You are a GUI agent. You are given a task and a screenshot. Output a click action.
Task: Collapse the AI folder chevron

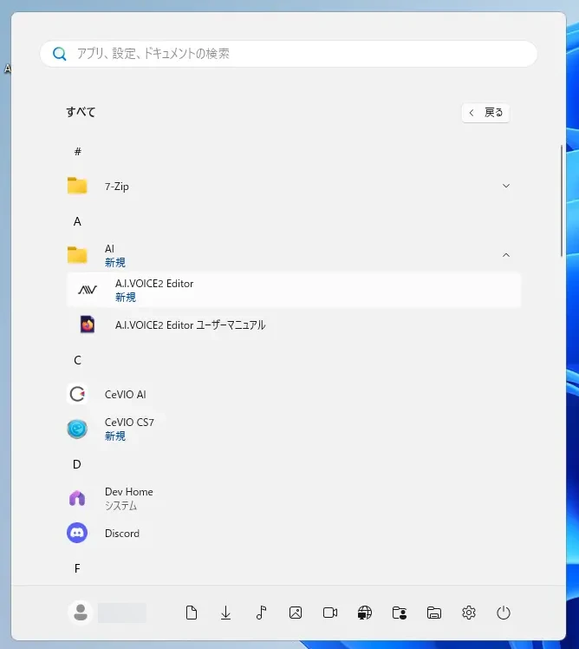tap(506, 255)
